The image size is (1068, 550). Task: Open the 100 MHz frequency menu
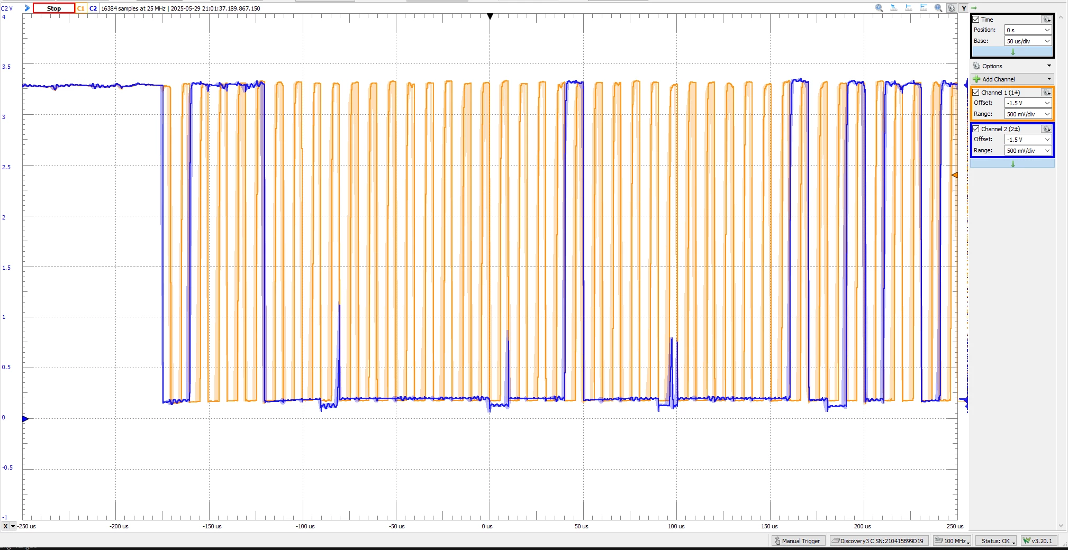point(952,540)
